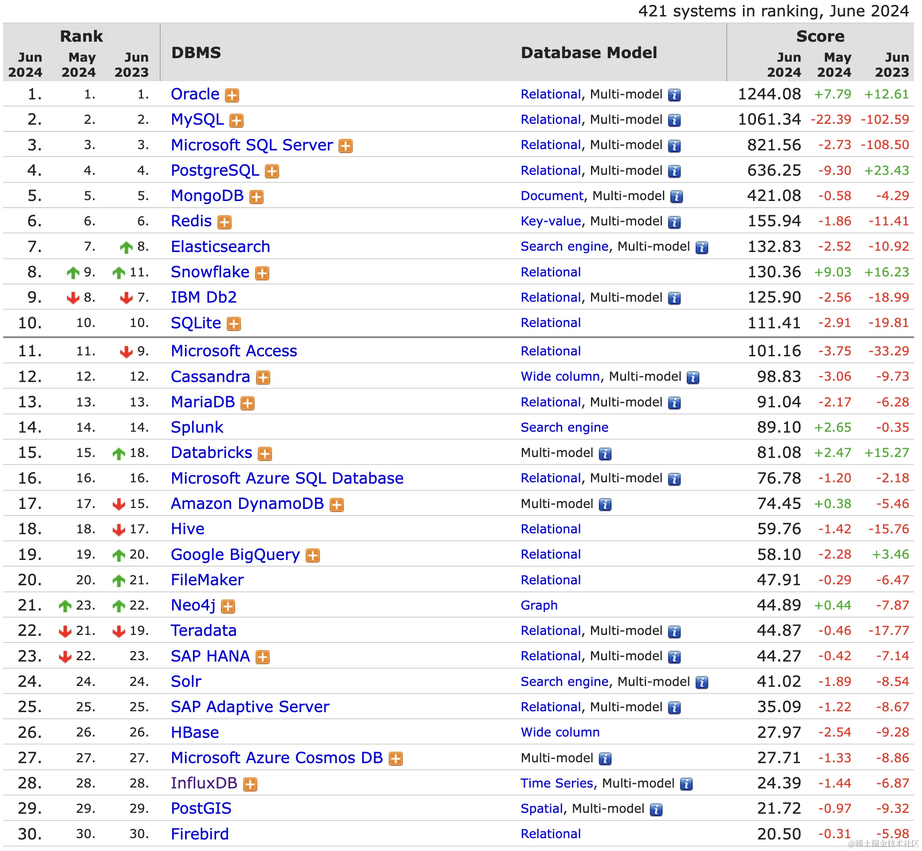The width and height of the screenshot is (922, 851).
Task: Click the orange plus icon next to Oracle
Action: point(232,95)
